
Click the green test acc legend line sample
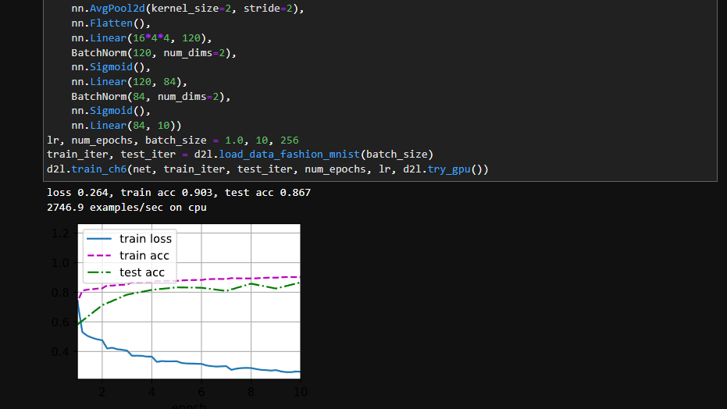click(100, 272)
